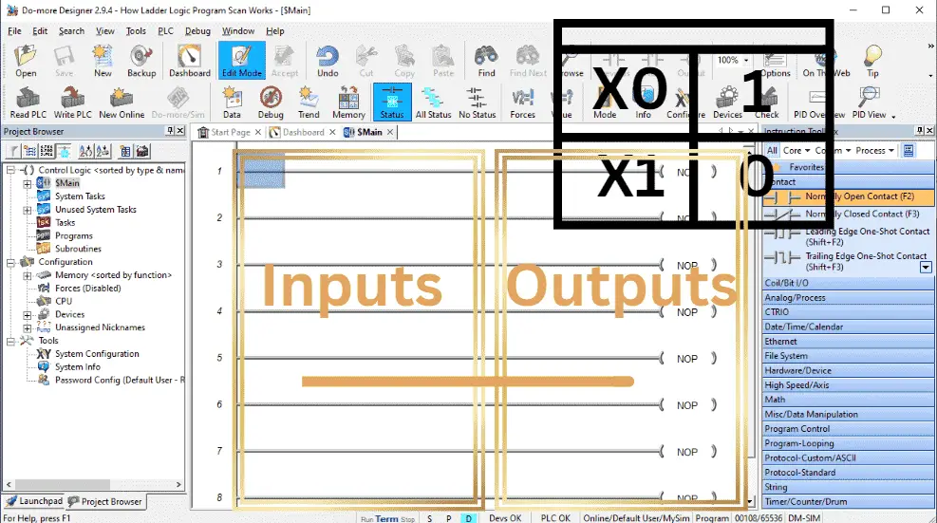937x523 pixels.
Task: Open the Data view icon
Action: pyautogui.click(x=232, y=103)
